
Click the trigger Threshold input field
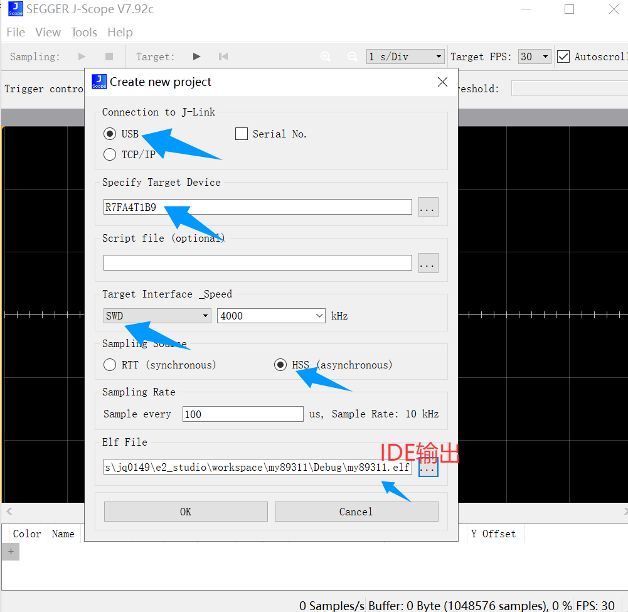[x=570, y=88]
